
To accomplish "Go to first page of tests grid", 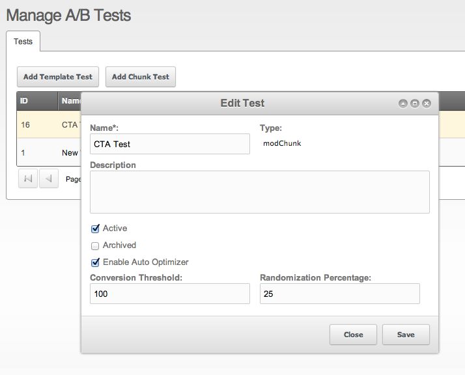I will [28, 178].
